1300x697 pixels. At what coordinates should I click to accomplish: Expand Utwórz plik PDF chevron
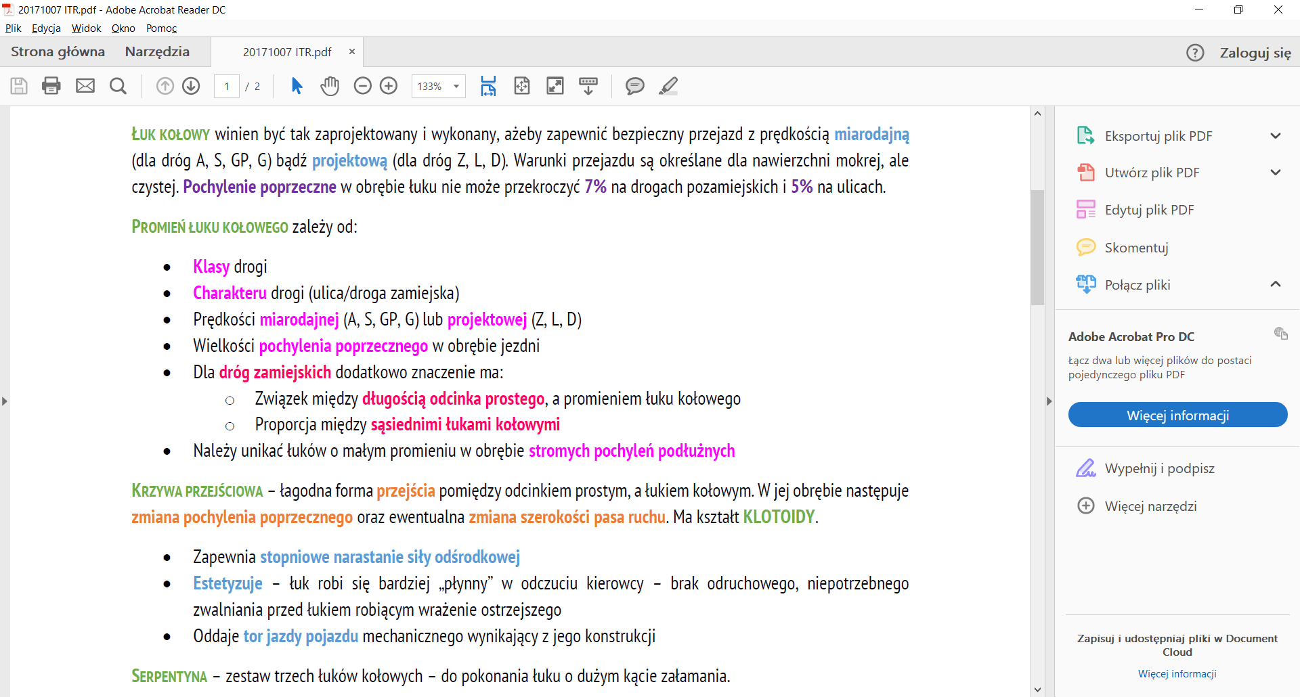[x=1276, y=173]
